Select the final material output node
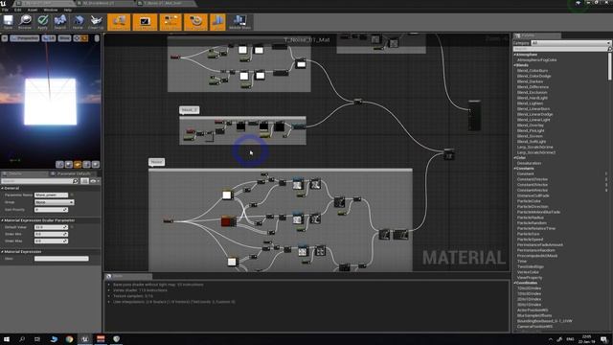 pos(474,115)
